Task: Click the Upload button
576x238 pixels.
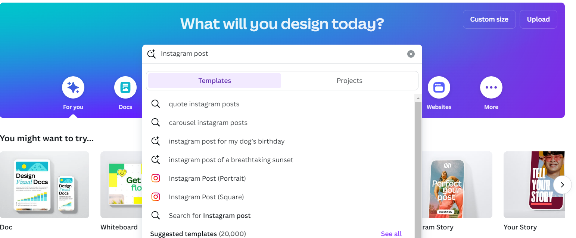Action: 538,19
